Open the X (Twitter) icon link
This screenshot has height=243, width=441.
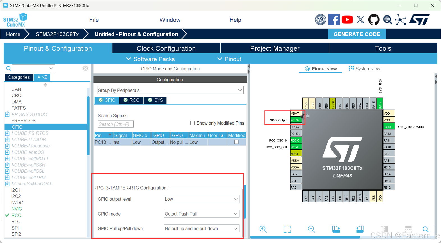click(x=360, y=20)
